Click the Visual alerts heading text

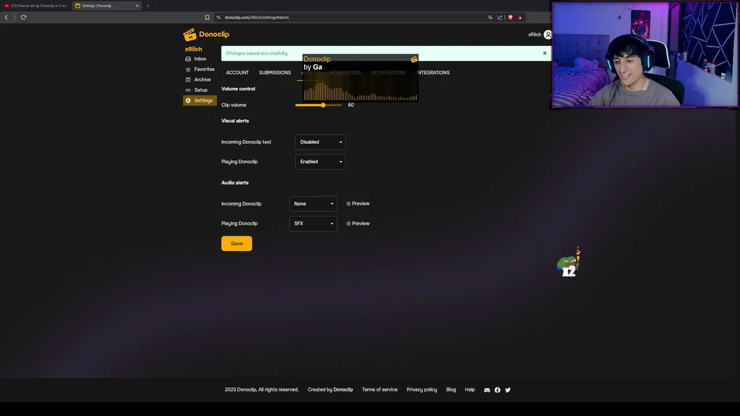[x=235, y=121]
